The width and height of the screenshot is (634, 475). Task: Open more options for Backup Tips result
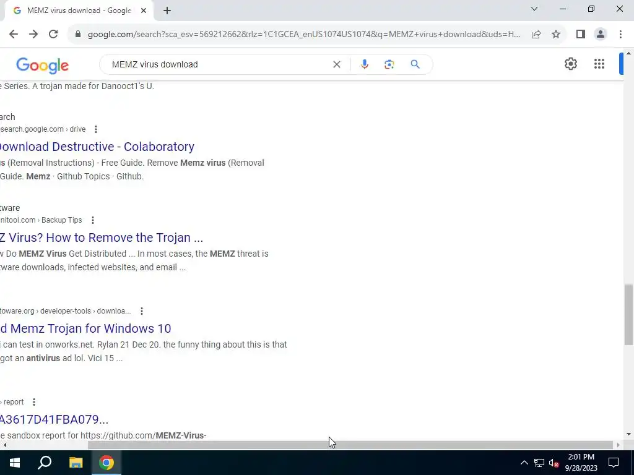click(x=93, y=220)
